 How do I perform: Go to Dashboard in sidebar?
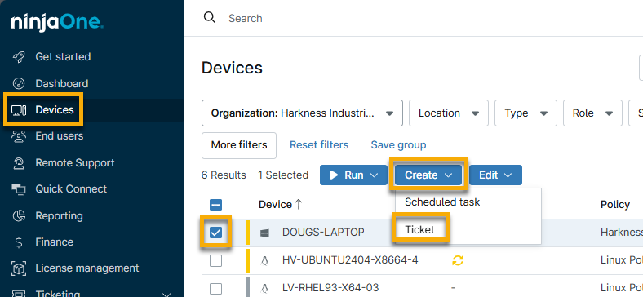62,84
